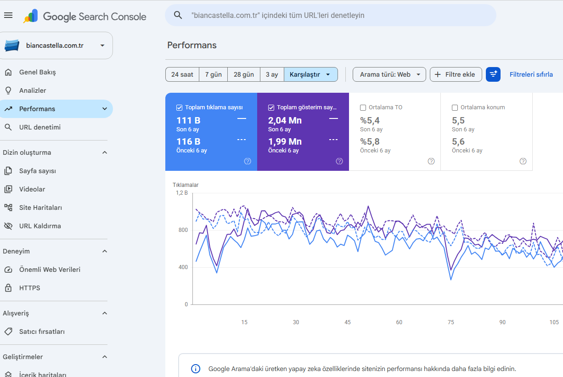The height and width of the screenshot is (377, 563).
Task: Collapse the Geliştirmeler section
Action: click(x=105, y=357)
